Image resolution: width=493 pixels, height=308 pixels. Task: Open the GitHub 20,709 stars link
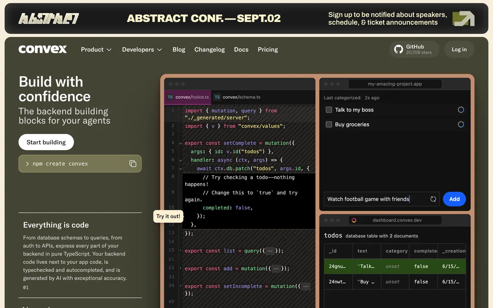(x=414, y=49)
